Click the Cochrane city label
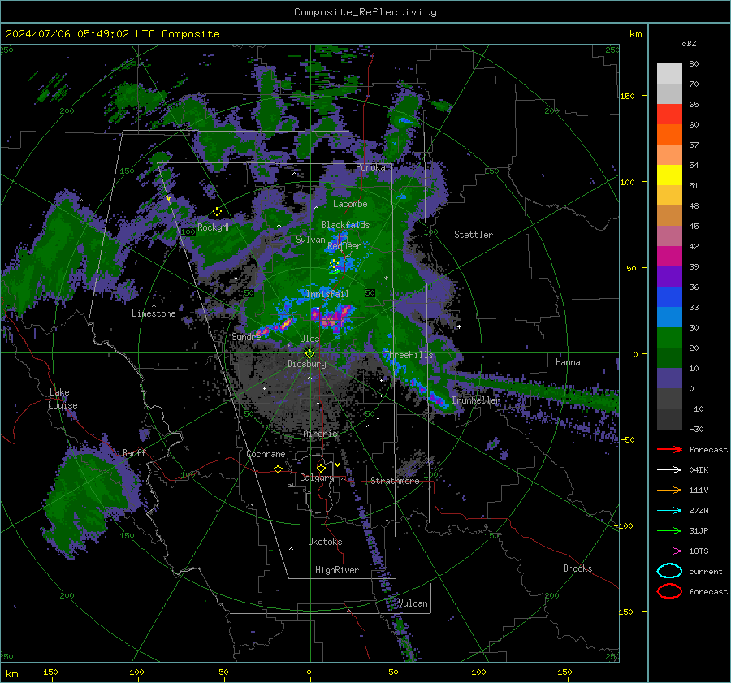The height and width of the screenshot is (683, 731). click(x=266, y=454)
